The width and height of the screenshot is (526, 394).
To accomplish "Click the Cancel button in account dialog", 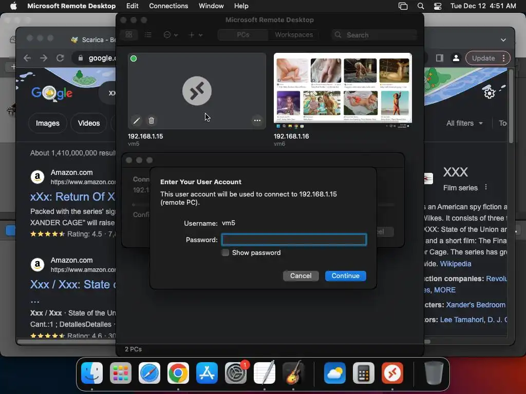I will [x=300, y=275].
